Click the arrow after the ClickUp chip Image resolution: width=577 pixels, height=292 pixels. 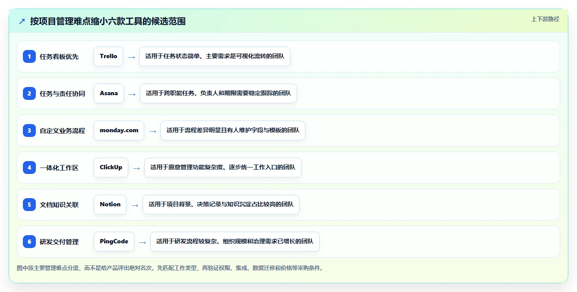click(x=136, y=168)
